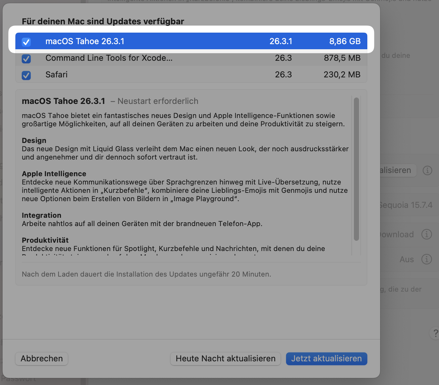
Task: Click macOS Tahoe 26.3.1 release notes title
Action: [63, 101]
